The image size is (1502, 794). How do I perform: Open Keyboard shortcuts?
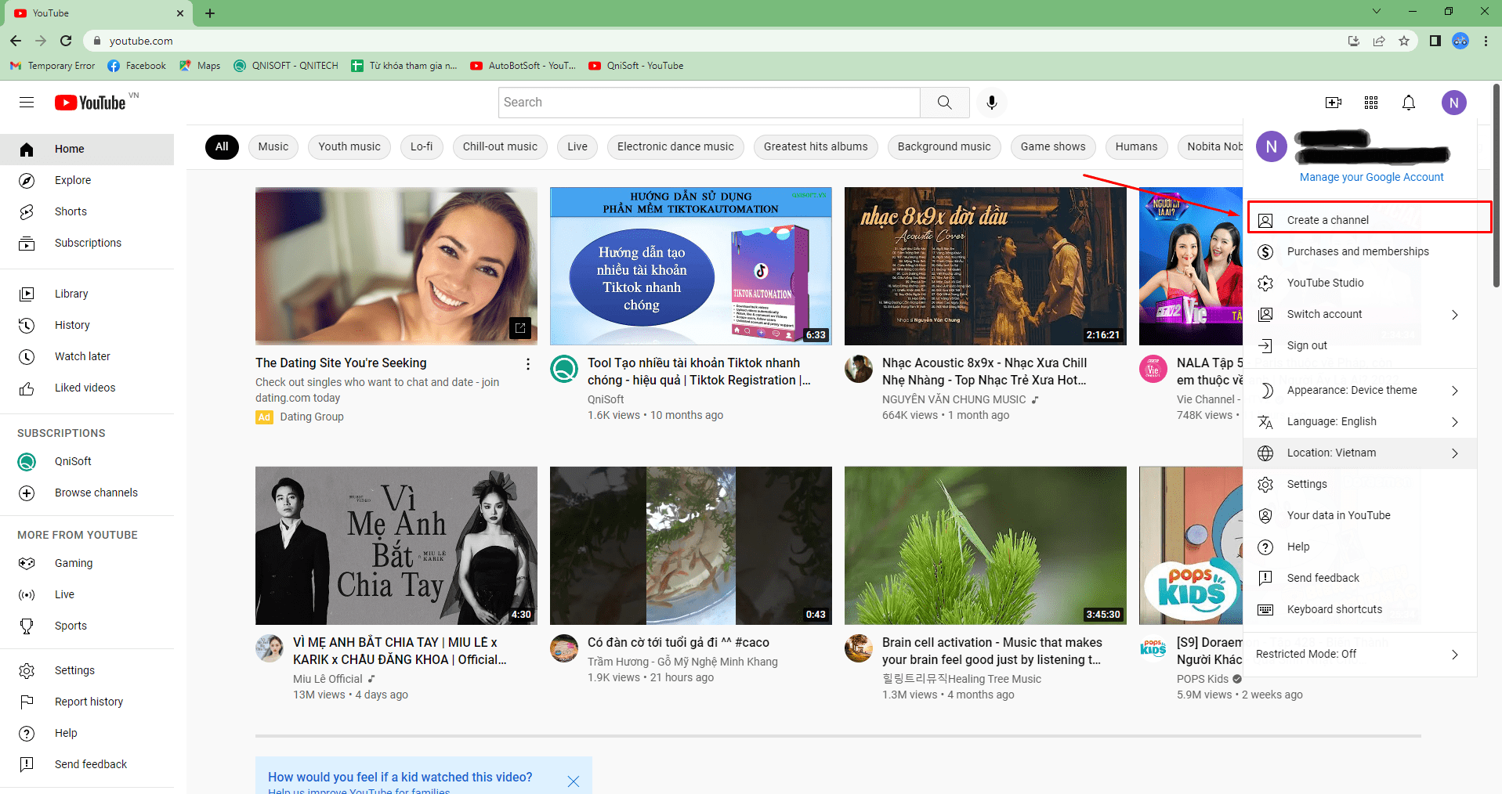pyautogui.click(x=1360, y=609)
